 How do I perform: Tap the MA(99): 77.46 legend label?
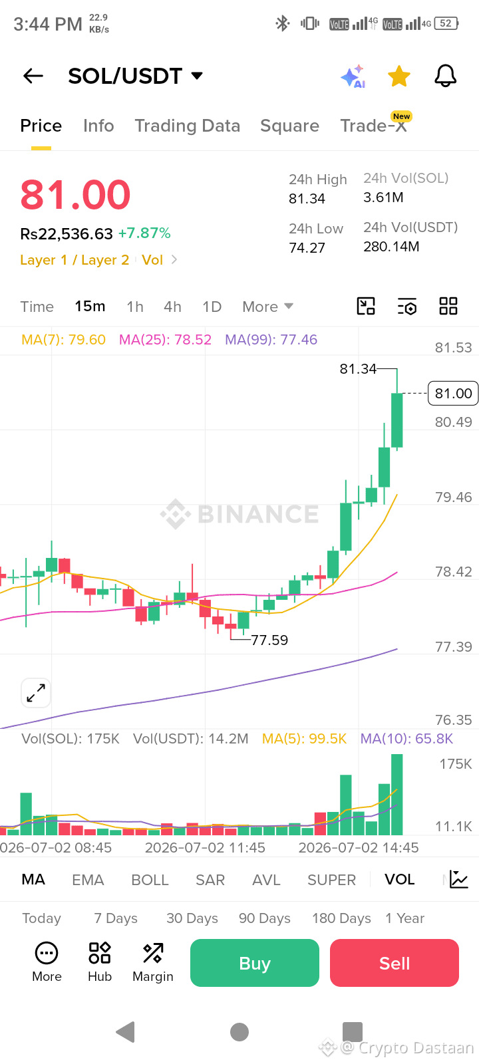pyautogui.click(x=271, y=340)
